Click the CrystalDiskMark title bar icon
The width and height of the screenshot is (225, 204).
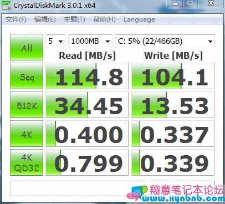pyautogui.click(x=6, y=6)
